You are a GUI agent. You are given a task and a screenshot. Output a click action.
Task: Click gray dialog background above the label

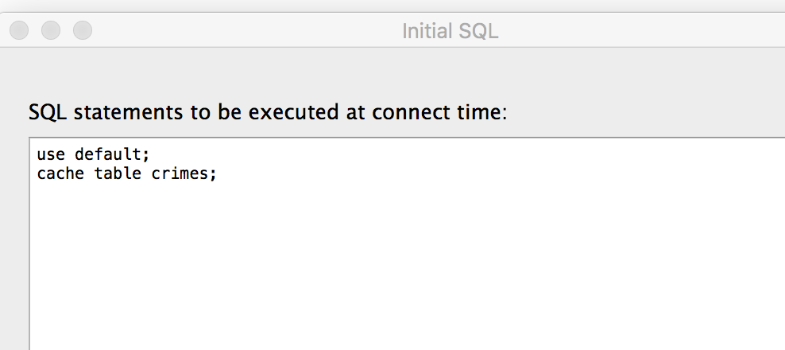tap(397, 76)
